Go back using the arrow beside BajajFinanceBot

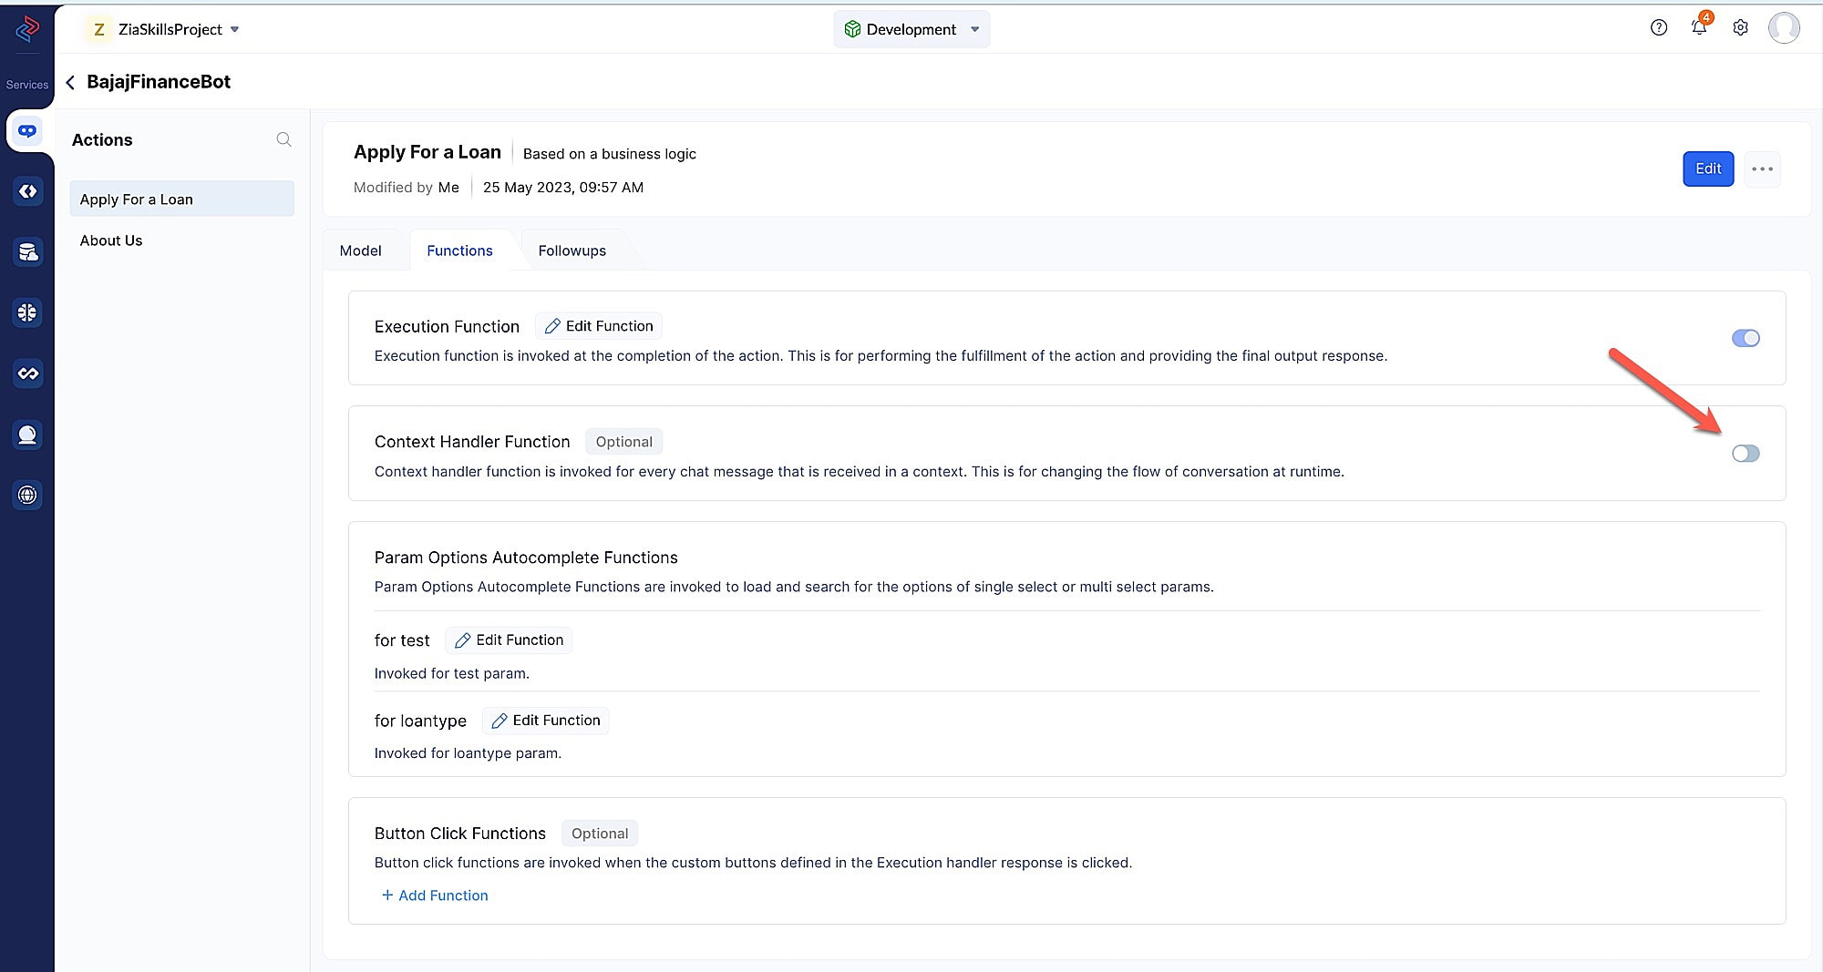click(70, 83)
